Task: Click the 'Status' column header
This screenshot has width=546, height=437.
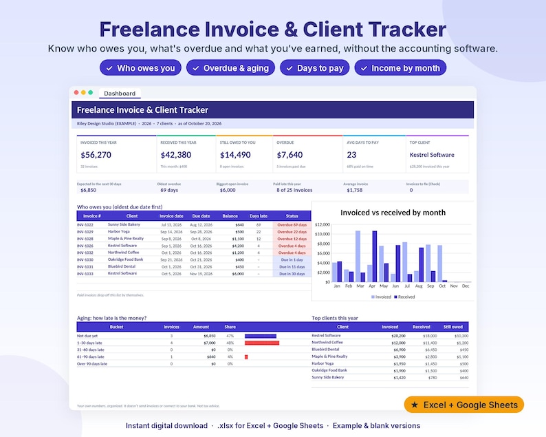Action: (292, 216)
